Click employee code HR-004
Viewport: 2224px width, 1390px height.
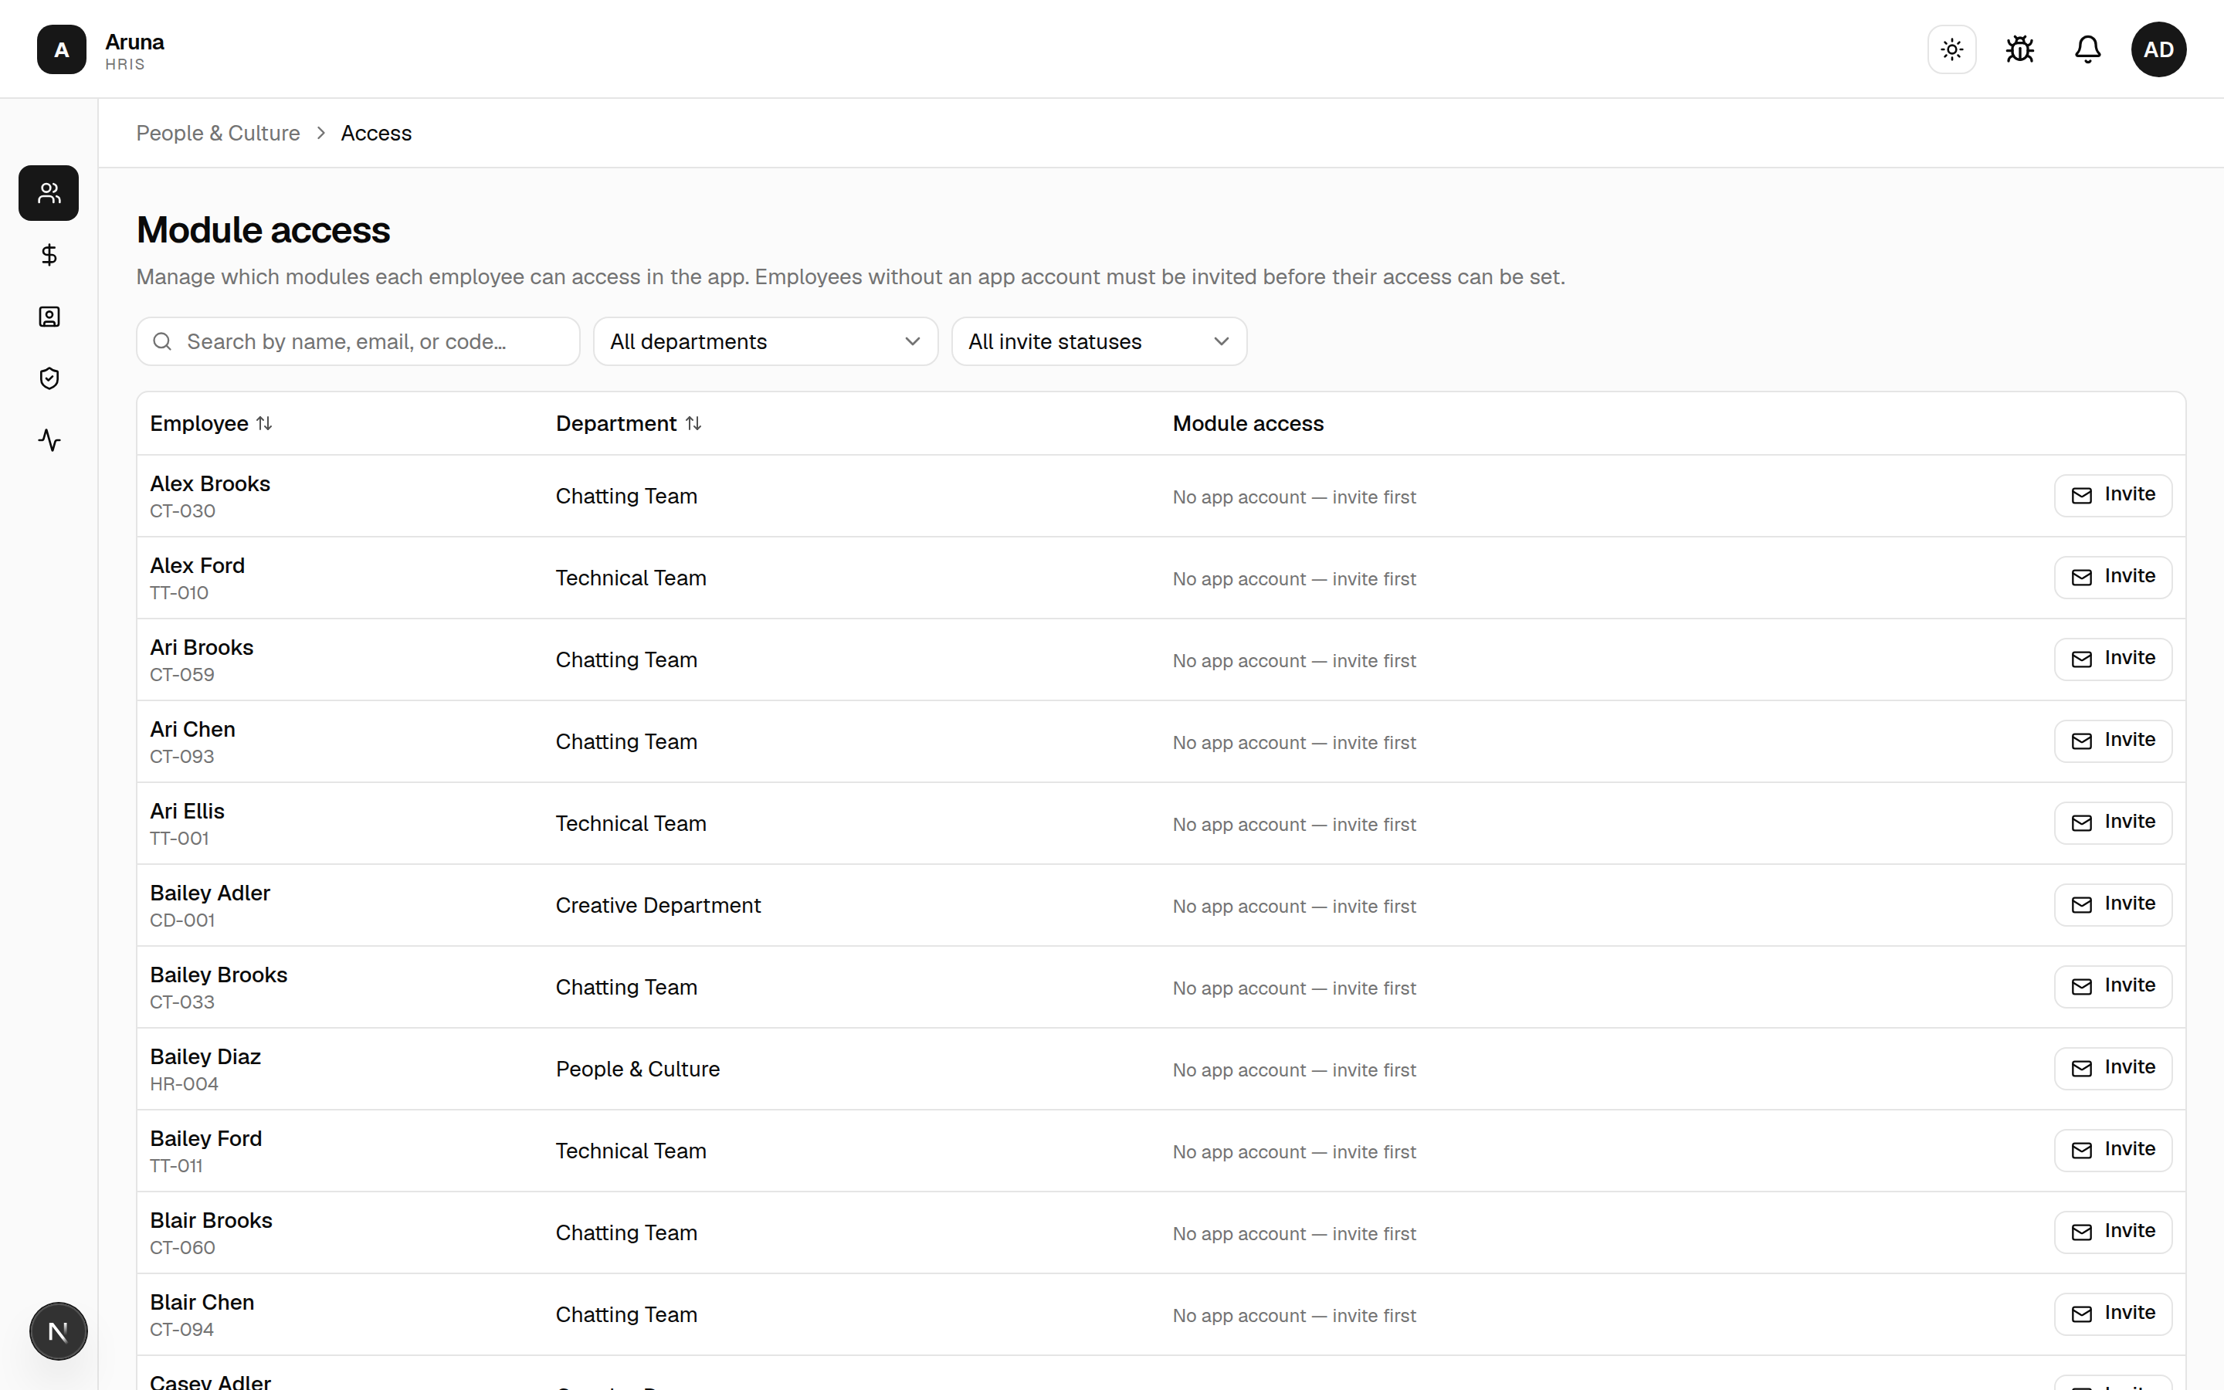(x=184, y=1084)
